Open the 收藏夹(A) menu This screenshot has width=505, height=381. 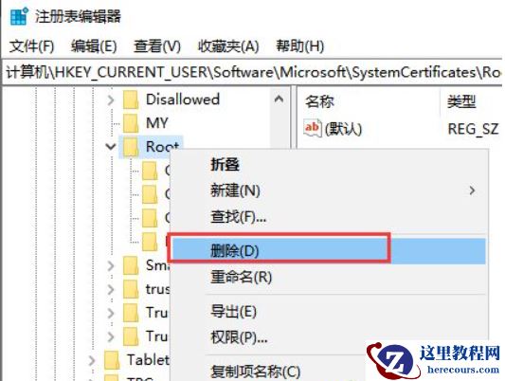(228, 46)
